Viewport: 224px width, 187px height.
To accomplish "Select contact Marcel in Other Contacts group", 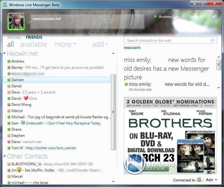I will (x=17, y=177).
